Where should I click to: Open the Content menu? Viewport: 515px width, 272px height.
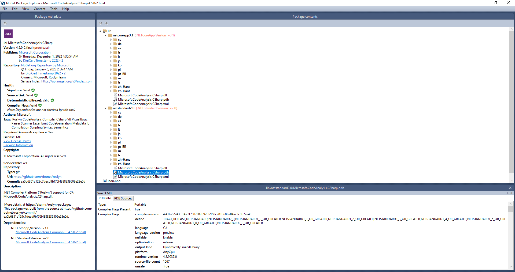[x=39, y=9]
